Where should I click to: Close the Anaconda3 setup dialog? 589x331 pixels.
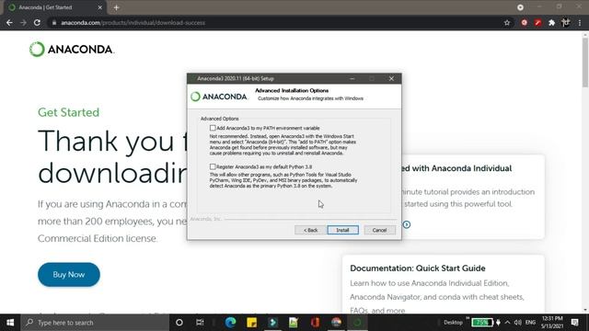[391, 78]
